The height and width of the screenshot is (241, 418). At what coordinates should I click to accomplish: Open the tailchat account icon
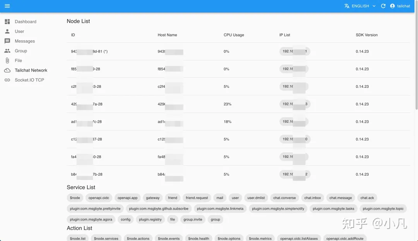(x=392, y=6)
